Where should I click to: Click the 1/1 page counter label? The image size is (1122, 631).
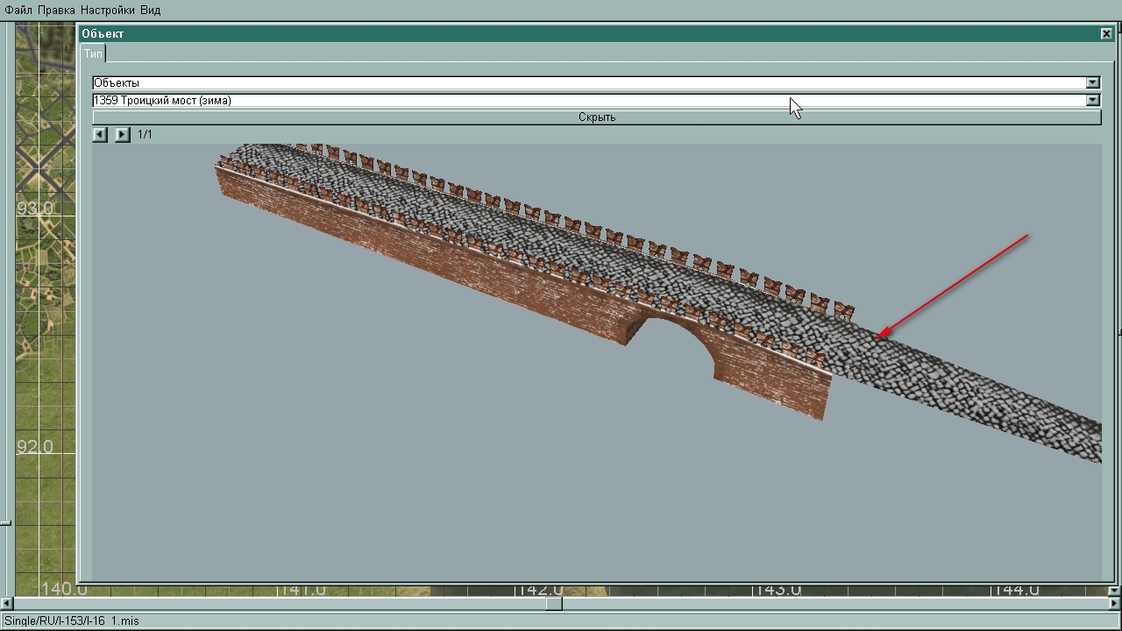pos(145,134)
